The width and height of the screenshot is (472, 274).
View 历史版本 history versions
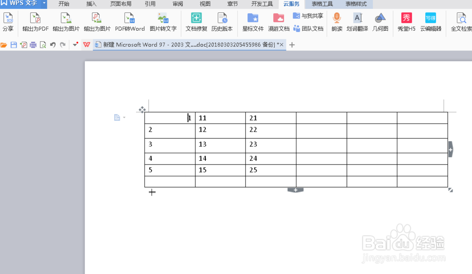[222, 22]
